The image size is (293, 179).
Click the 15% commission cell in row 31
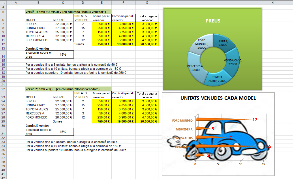[63, 132]
